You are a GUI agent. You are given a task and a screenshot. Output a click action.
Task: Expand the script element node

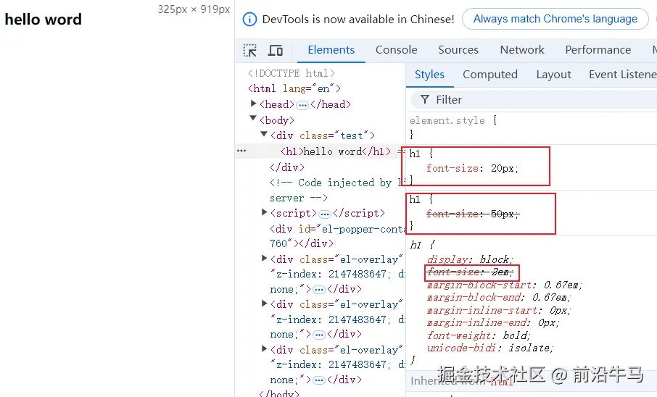click(264, 212)
